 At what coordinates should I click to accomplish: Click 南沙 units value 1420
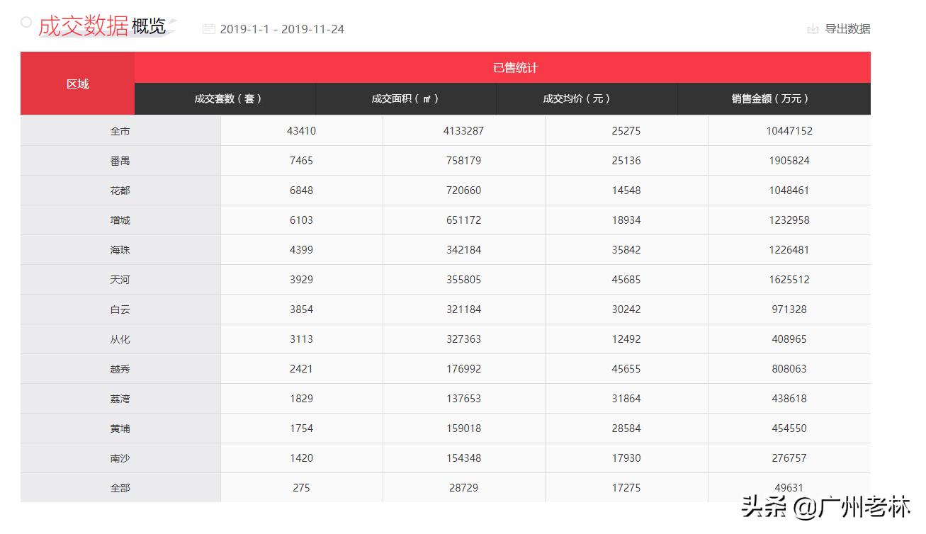point(302,458)
